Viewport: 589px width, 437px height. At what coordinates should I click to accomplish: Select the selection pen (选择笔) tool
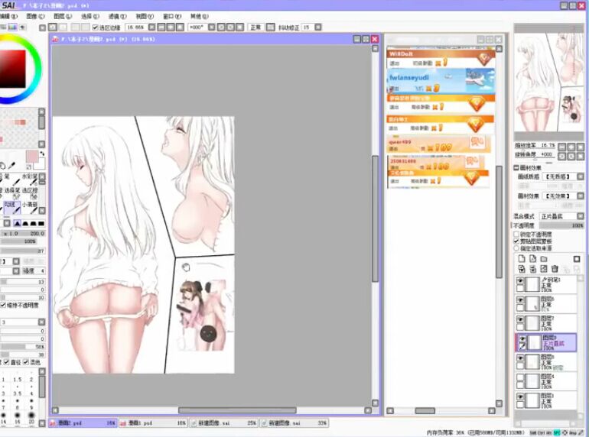[12, 193]
